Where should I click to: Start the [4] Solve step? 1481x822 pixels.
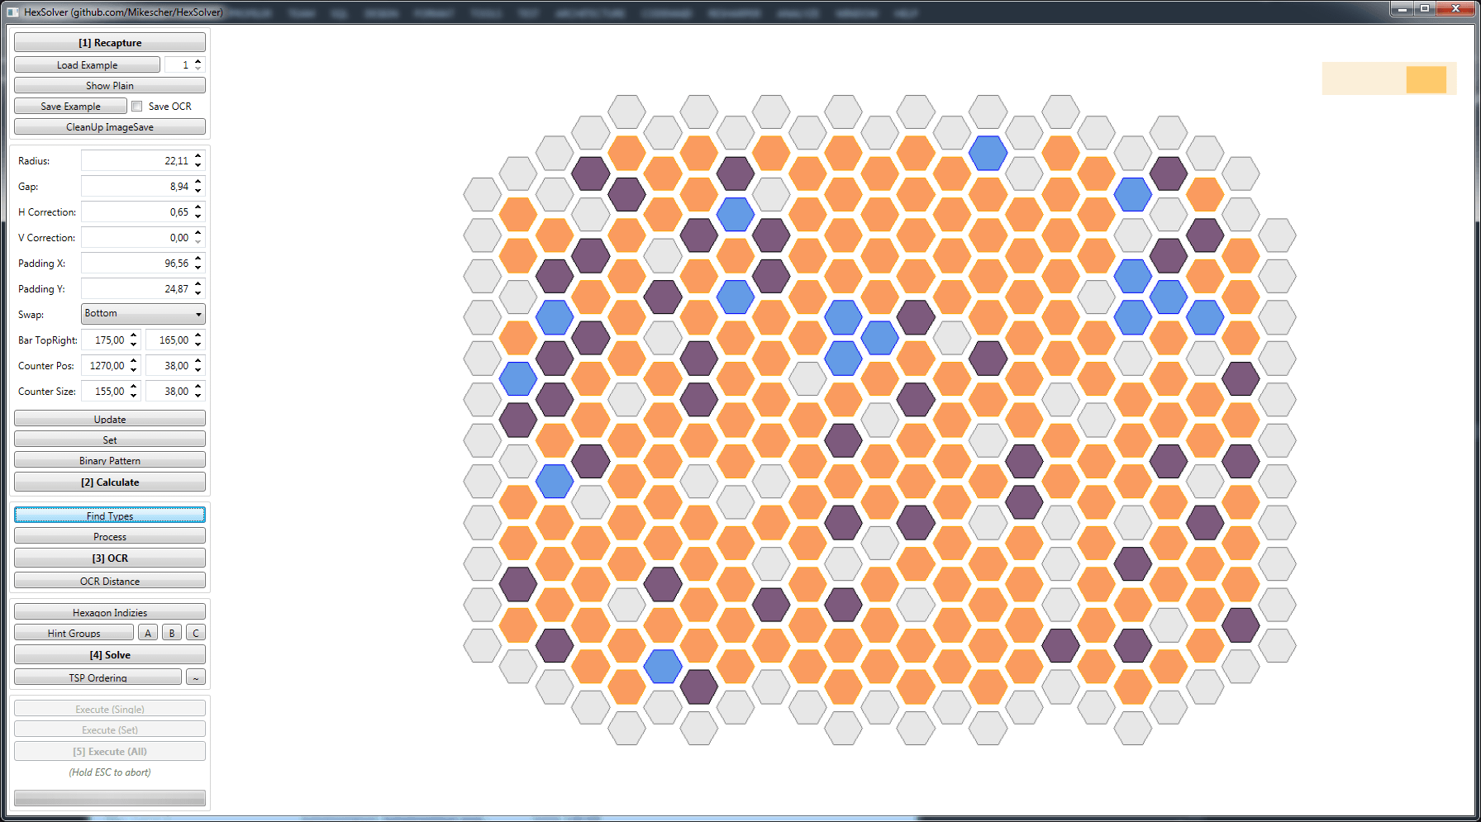point(110,655)
